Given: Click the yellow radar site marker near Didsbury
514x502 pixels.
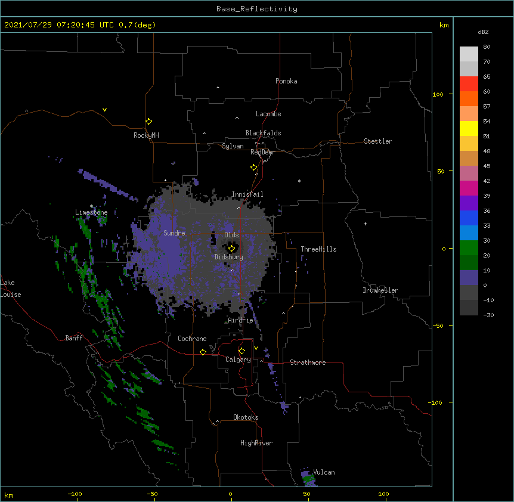Looking at the screenshot, I should (231, 249).
